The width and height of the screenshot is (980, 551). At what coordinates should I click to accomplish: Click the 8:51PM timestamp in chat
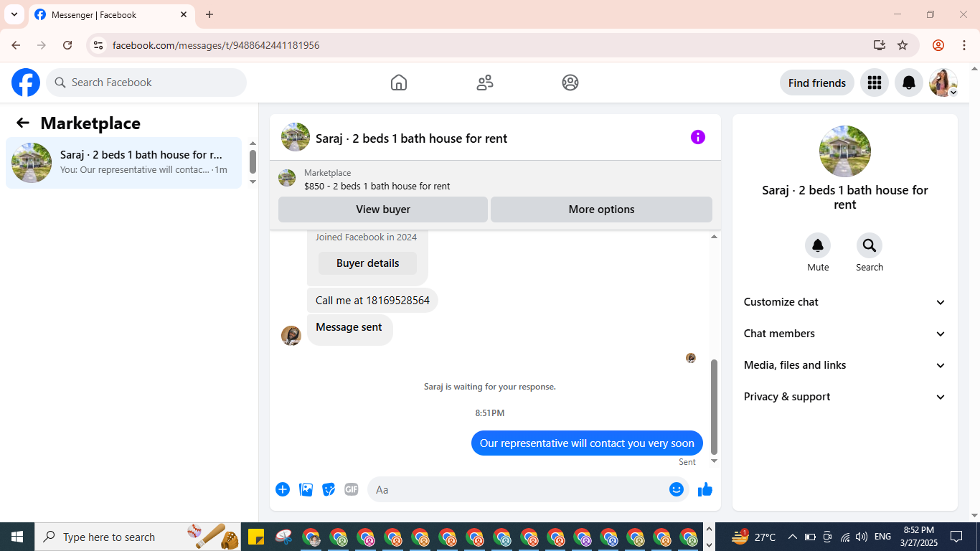coord(490,413)
